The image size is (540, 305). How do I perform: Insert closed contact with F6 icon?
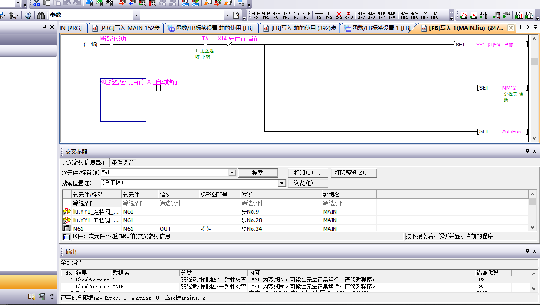pos(276,15)
